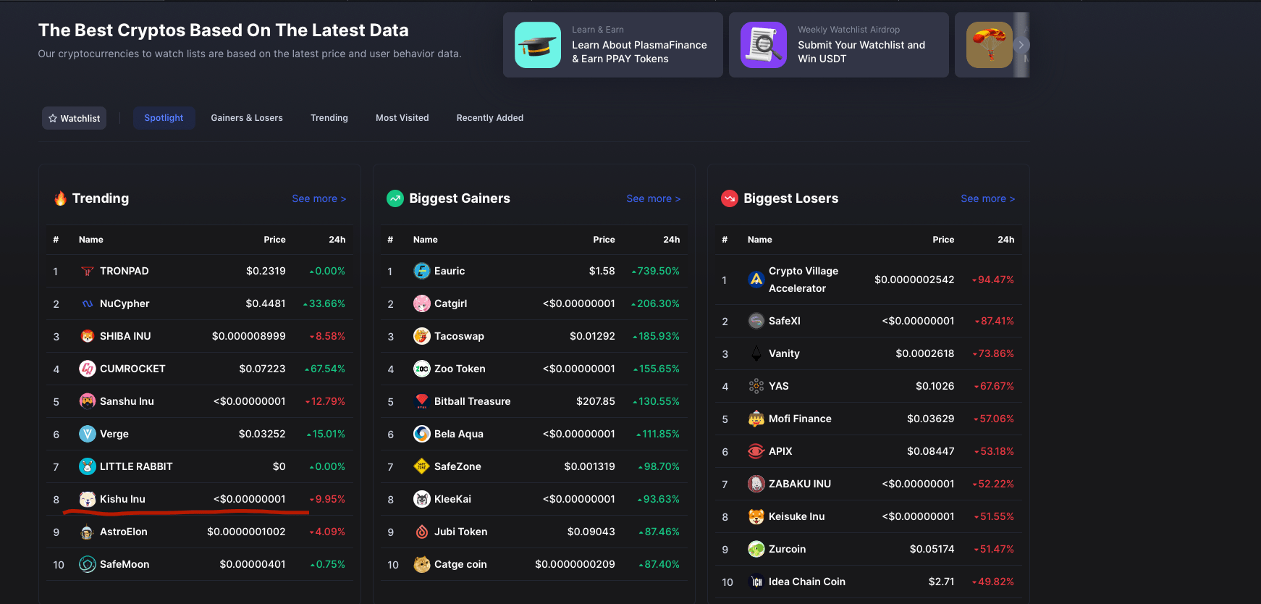This screenshot has height=604, width=1261.
Task: Click the Sanshu Inu coin icon
Action: click(x=88, y=401)
